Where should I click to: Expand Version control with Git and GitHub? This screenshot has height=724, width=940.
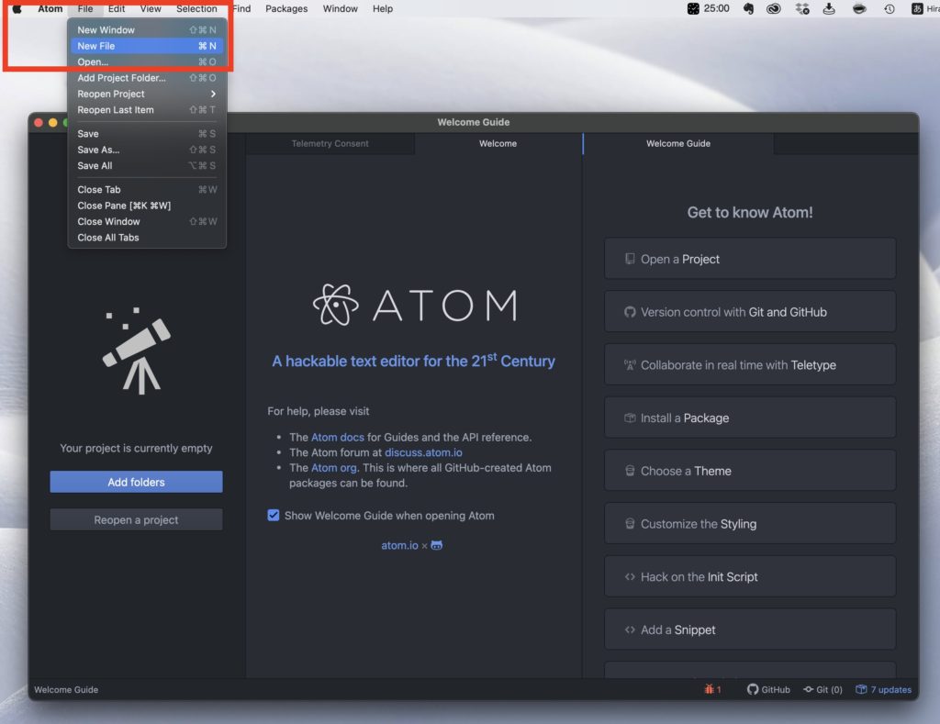coord(750,312)
